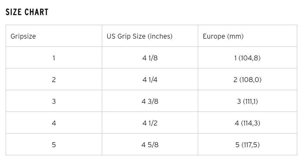Select gripsize 2 cell
Screen dimensions: 304x161
(x=54, y=80)
